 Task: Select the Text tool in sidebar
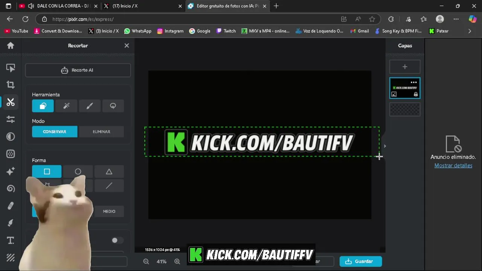coord(11,241)
